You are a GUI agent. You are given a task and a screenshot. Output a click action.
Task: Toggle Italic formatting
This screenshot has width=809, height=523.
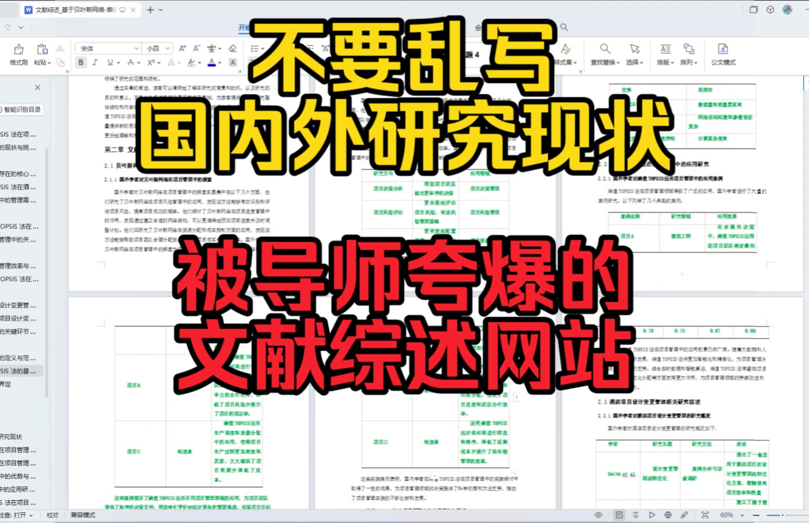[x=95, y=62]
